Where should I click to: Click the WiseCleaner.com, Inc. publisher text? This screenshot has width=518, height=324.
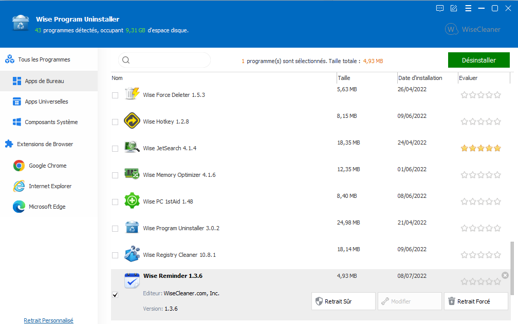(x=191, y=293)
